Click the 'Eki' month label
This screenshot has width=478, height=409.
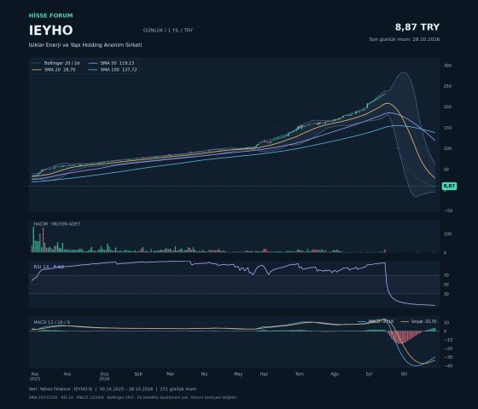[x=404, y=374]
